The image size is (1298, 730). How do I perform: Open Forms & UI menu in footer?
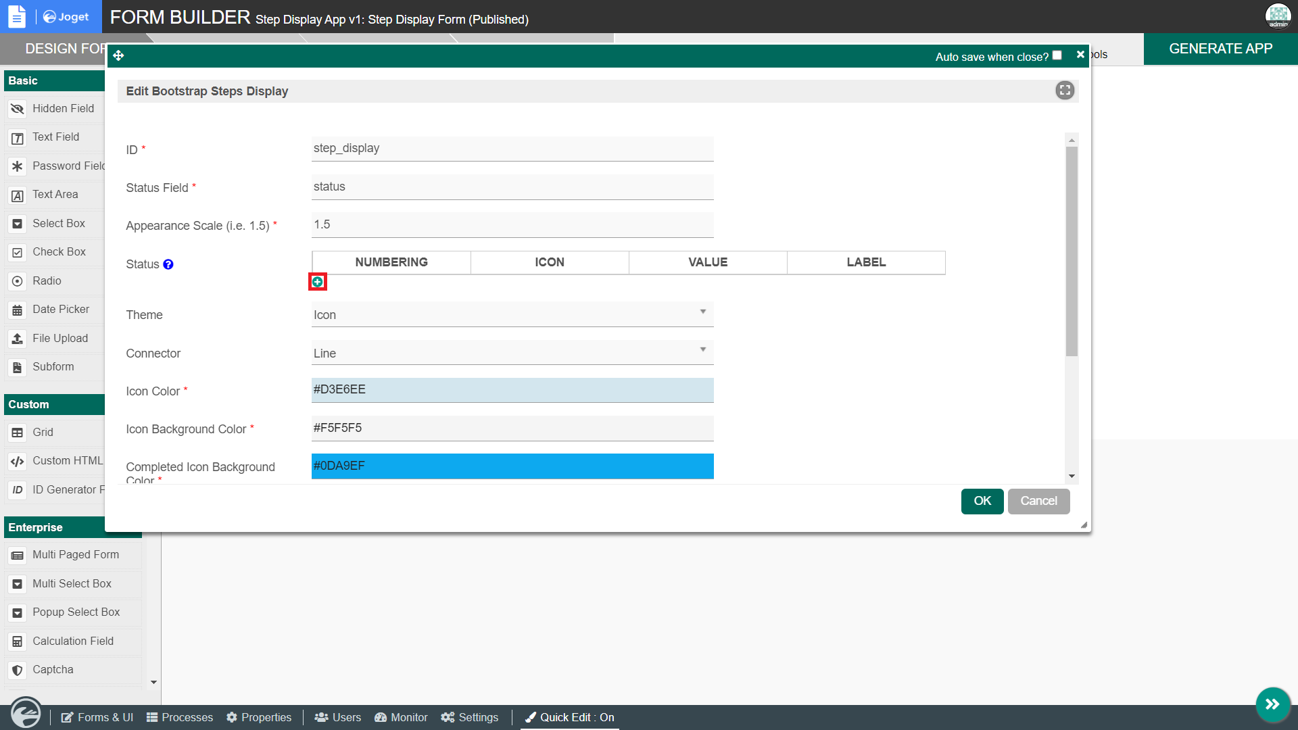pos(97,717)
